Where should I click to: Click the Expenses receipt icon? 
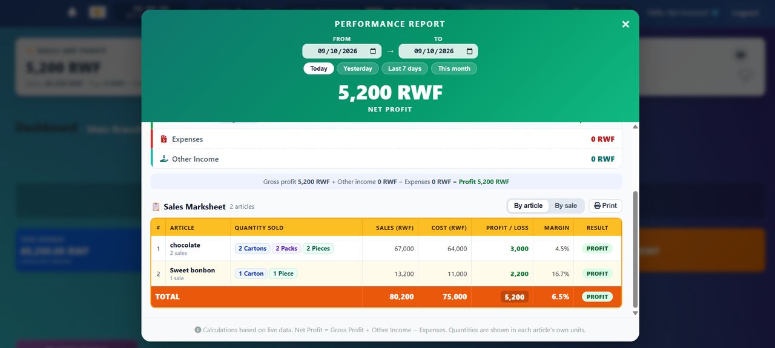pyautogui.click(x=163, y=139)
